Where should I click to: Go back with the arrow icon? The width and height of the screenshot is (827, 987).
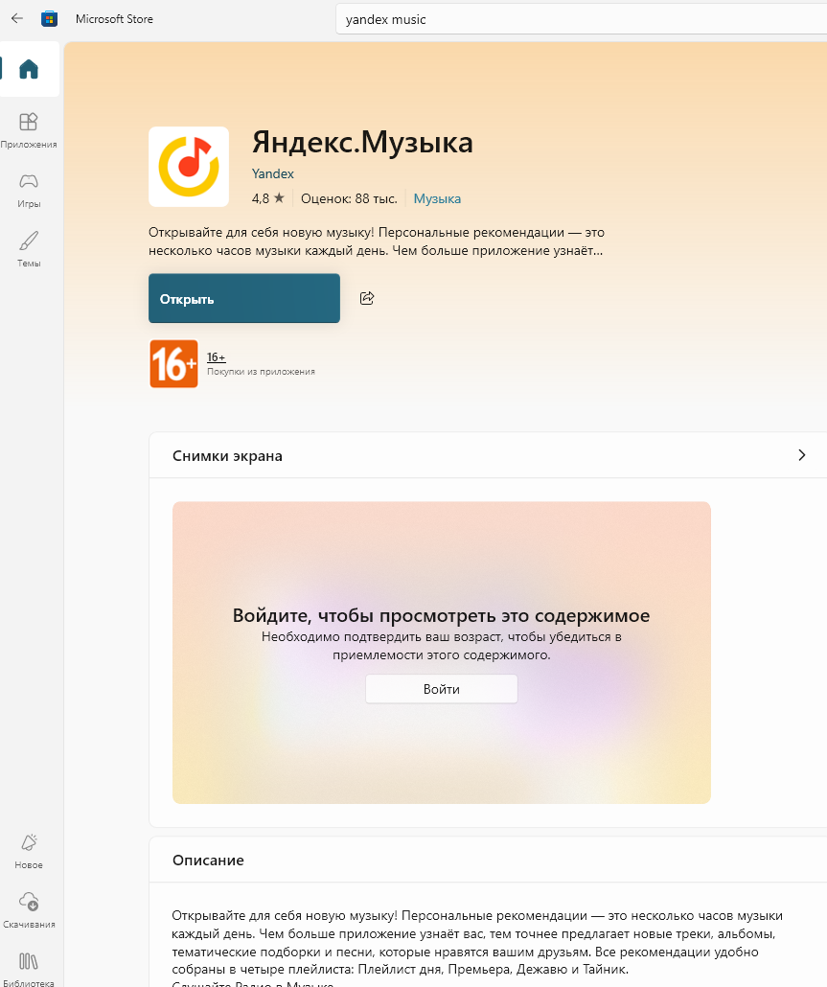(x=17, y=19)
